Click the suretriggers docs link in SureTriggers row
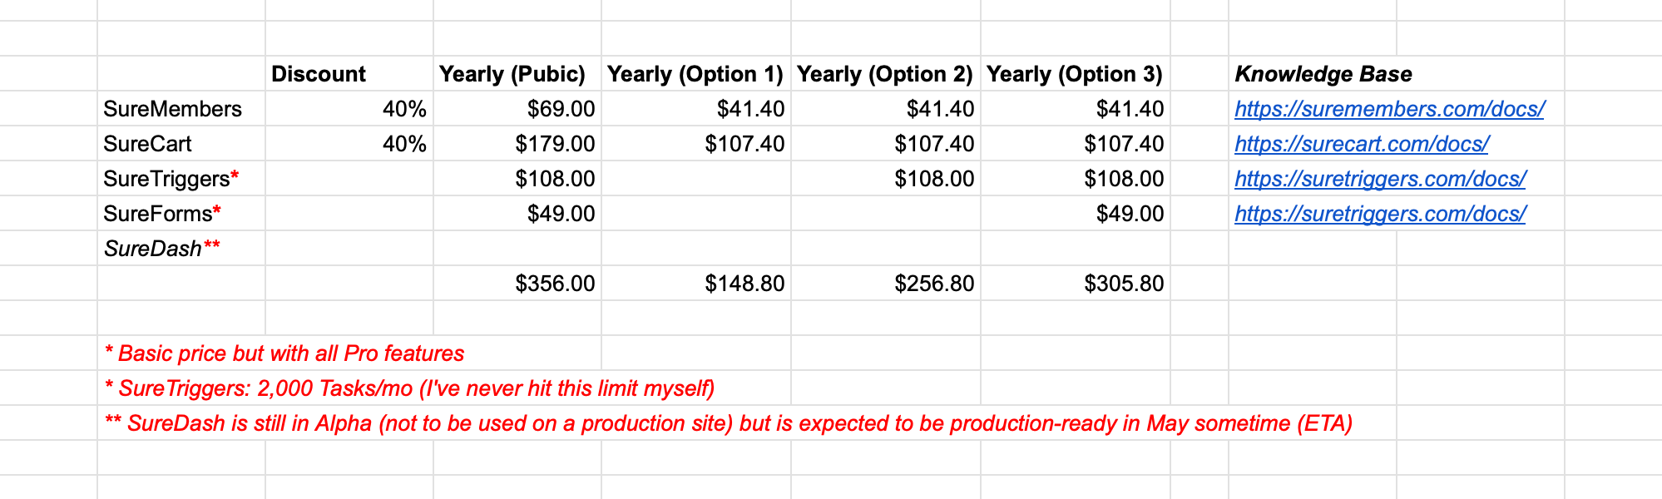This screenshot has width=1662, height=499. coord(1379,179)
